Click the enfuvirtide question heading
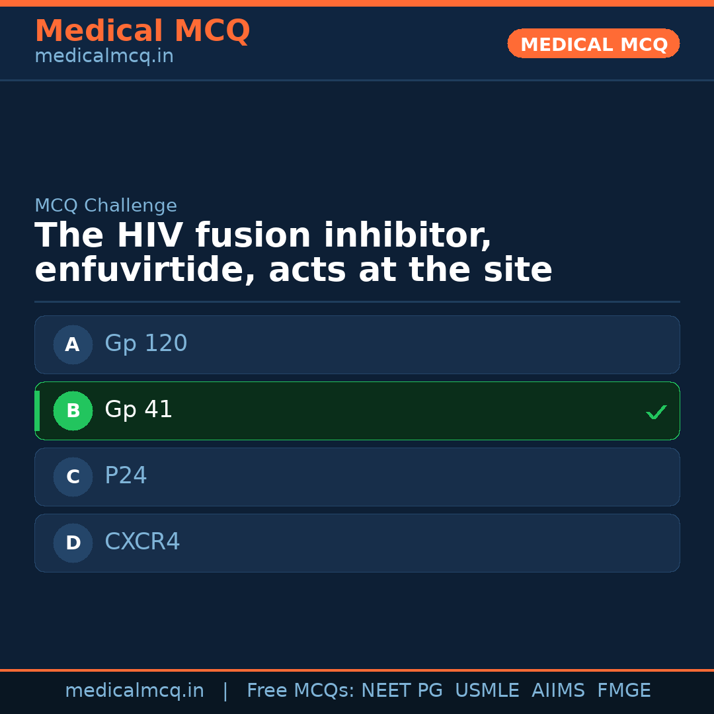714x714 pixels. pyautogui.click(x=293, y=253)
